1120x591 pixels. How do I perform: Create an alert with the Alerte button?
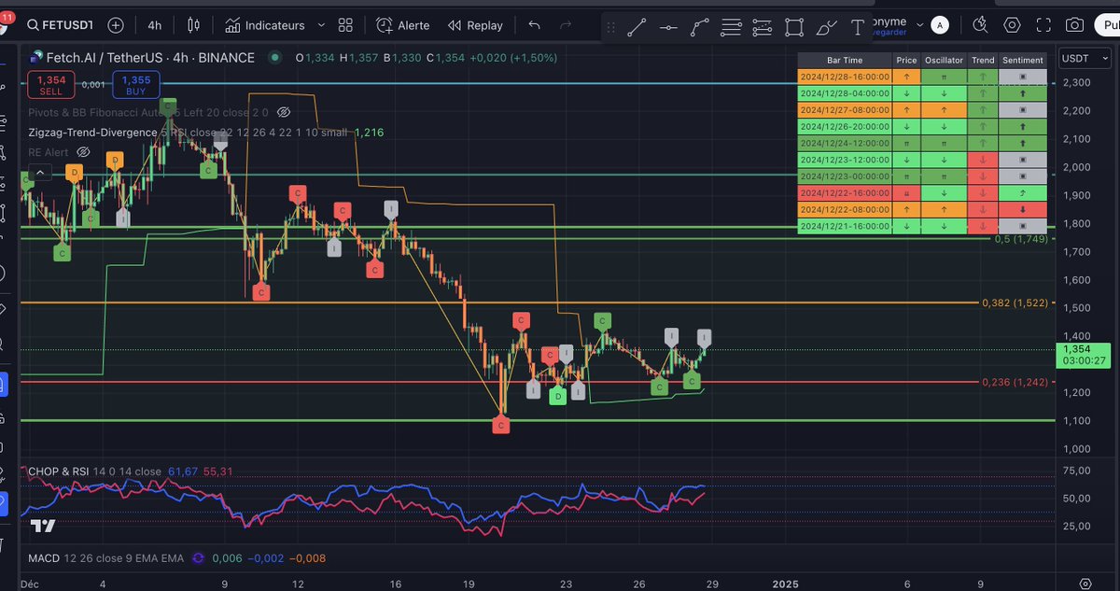click(403, 25)
